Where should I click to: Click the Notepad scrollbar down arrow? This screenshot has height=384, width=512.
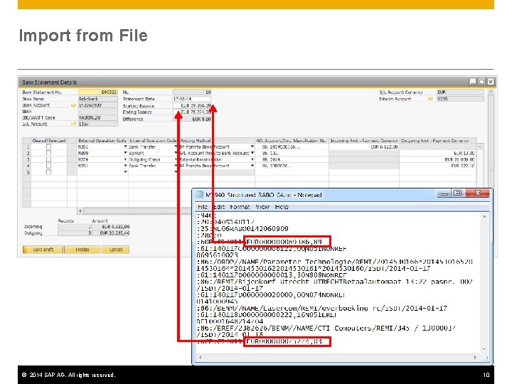484,349
